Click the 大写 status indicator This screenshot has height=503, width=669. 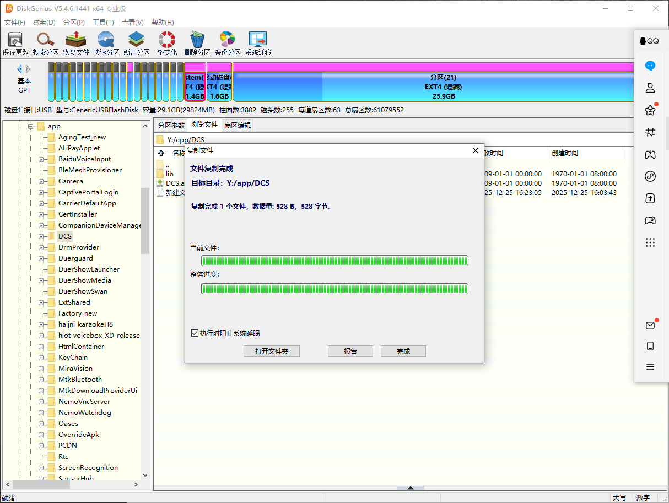(x=619, y=497)
